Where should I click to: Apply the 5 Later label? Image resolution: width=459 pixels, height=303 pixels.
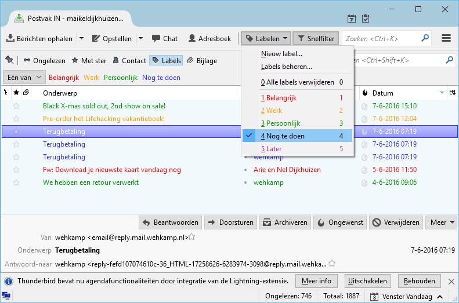click(x=298, y=149)
